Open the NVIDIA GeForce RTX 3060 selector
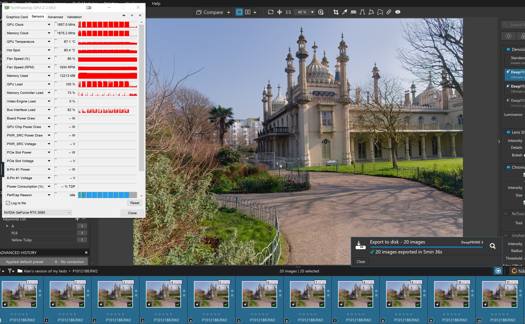Screen dimensions: 525x324 click(37, 212)
